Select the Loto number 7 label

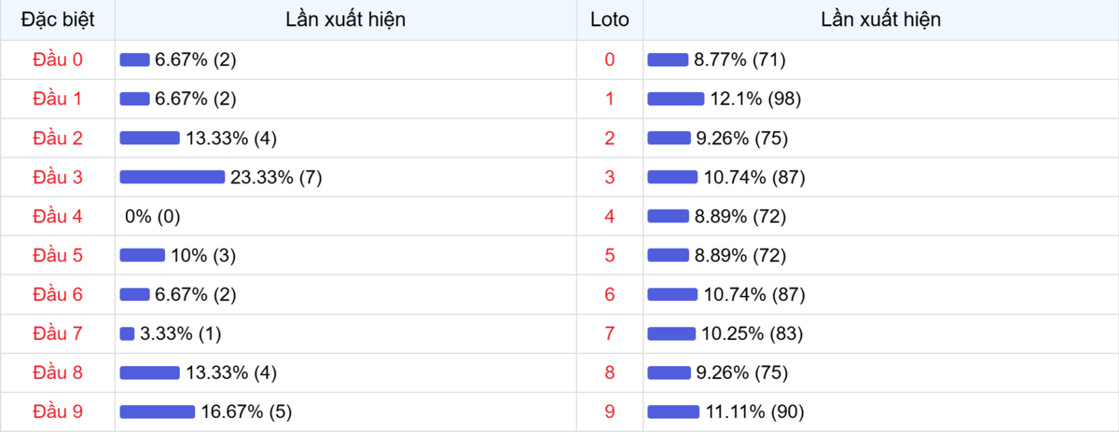click(x=610, y=333)
